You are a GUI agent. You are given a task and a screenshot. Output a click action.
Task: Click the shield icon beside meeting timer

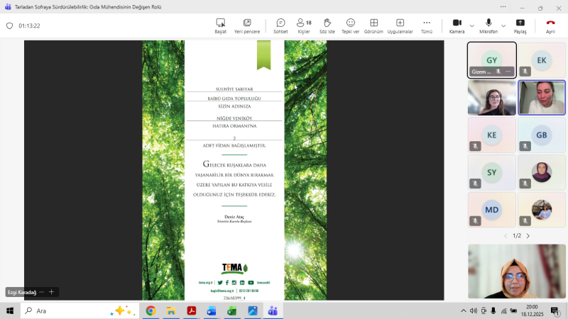coord(10,26)
